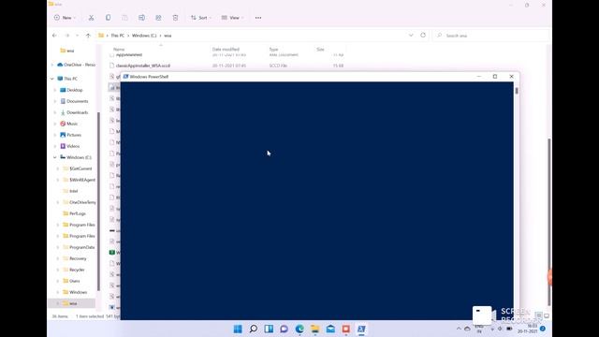Sort files by the Type column

273,50
